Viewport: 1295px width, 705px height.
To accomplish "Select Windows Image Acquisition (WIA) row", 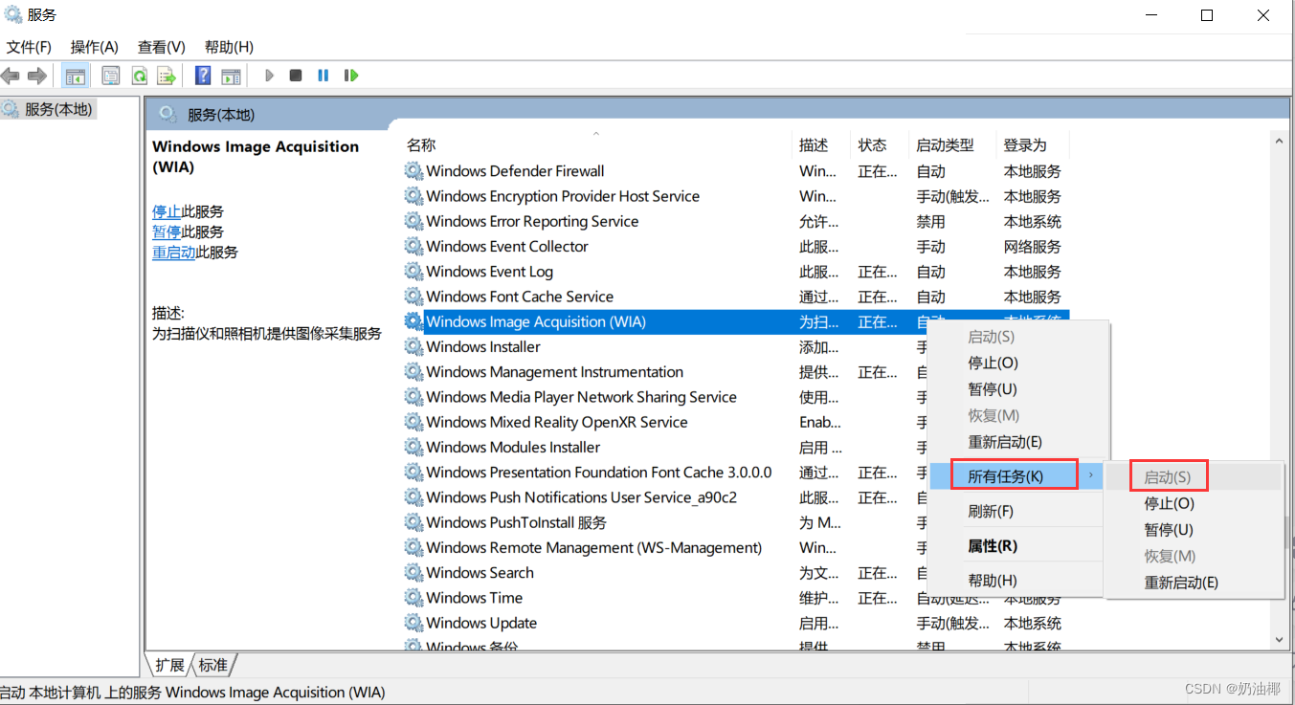I will [735, 322].
